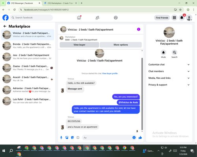Click the "and a house or an apartment" message
Screen dimensions: 197x157
click(82, 127)
